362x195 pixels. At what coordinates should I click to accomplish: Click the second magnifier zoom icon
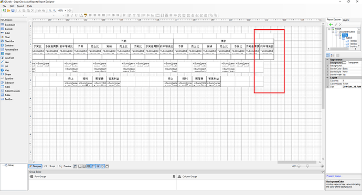[x=55, y=10]
